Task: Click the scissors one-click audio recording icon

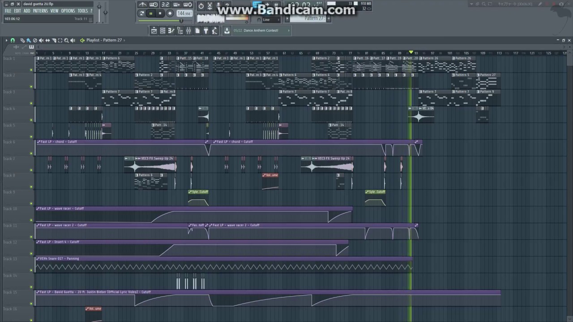Action: 210,5
